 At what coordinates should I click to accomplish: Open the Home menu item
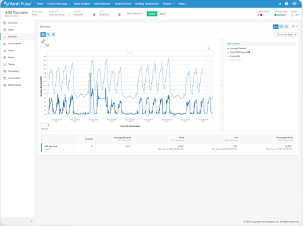(x=40, y=4)
